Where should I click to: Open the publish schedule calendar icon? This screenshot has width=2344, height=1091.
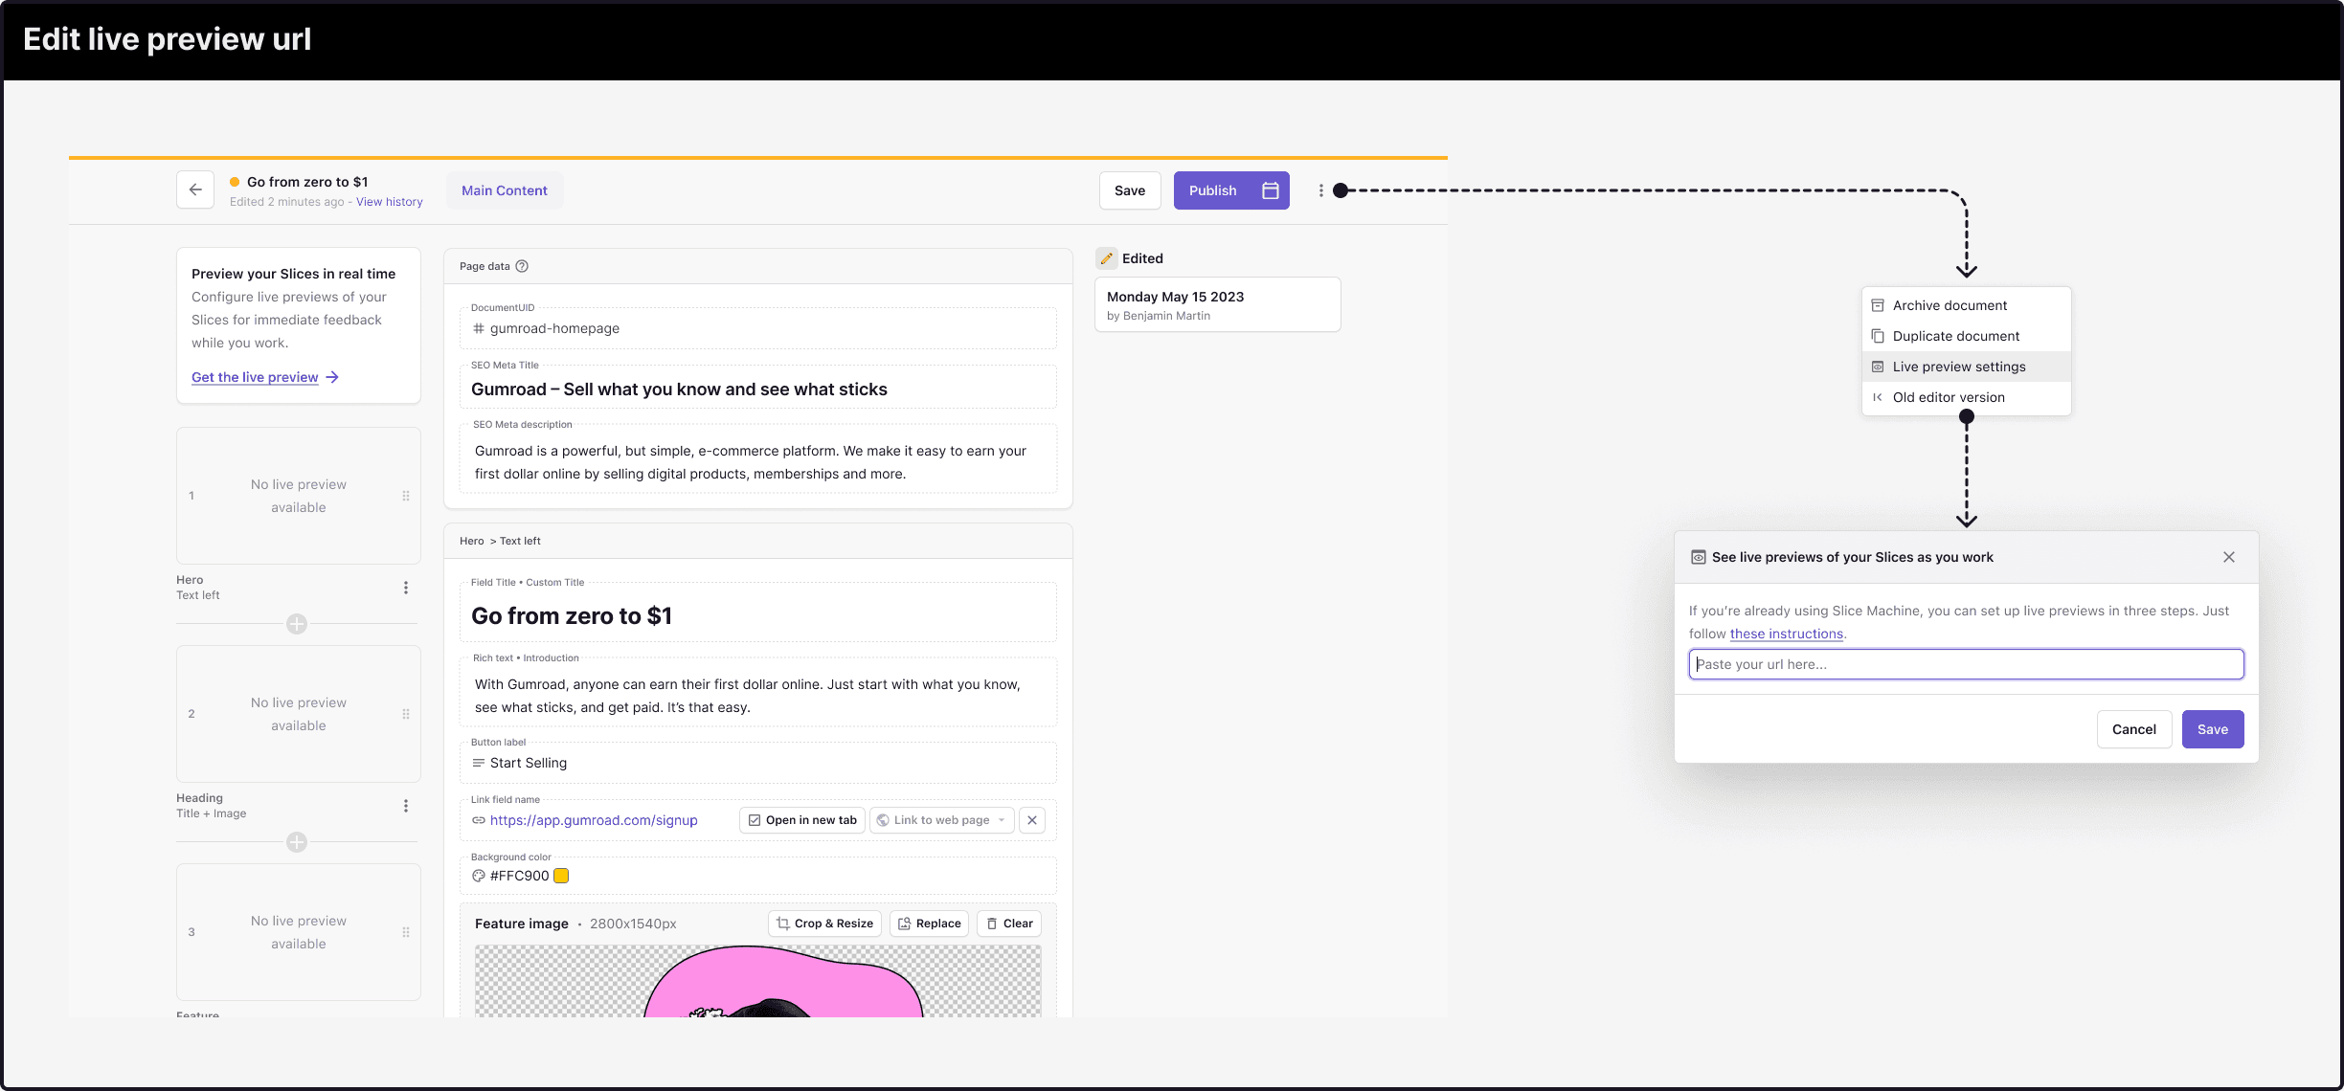tap(1271, 190)
